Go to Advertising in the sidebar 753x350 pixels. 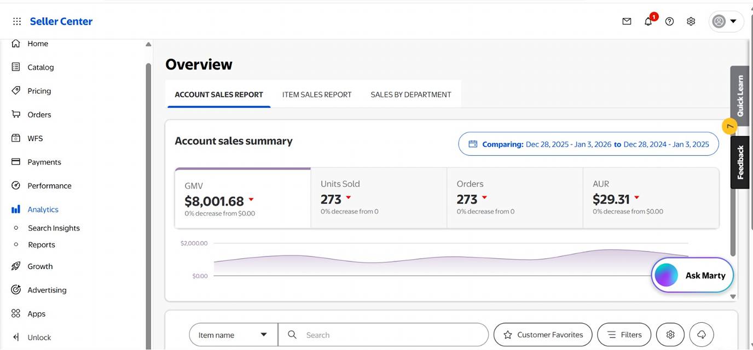pos(47,290)
